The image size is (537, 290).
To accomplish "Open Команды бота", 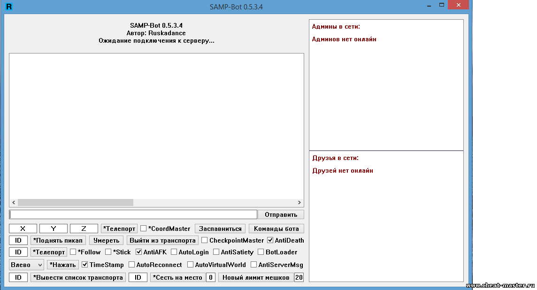I will pyautogui.click(x=276, y=229).
